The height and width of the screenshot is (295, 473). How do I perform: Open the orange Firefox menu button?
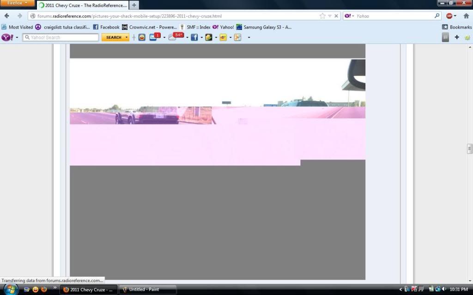click(x=17, y=3)
